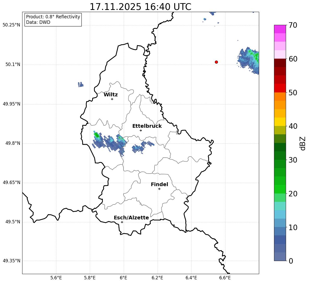Click the Product: 0.8° Reflectivity text

point(53,17)
